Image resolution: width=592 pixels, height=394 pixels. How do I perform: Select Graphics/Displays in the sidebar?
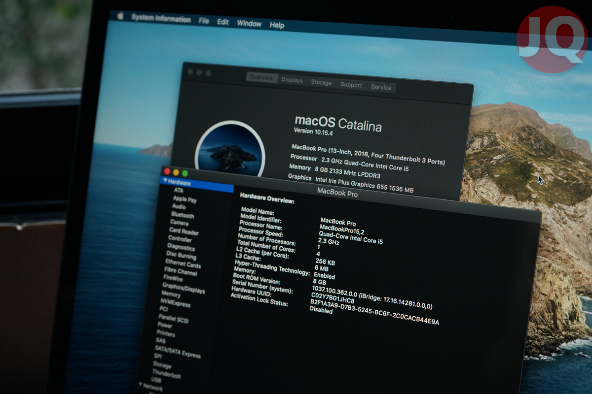[x=184, y=288]
